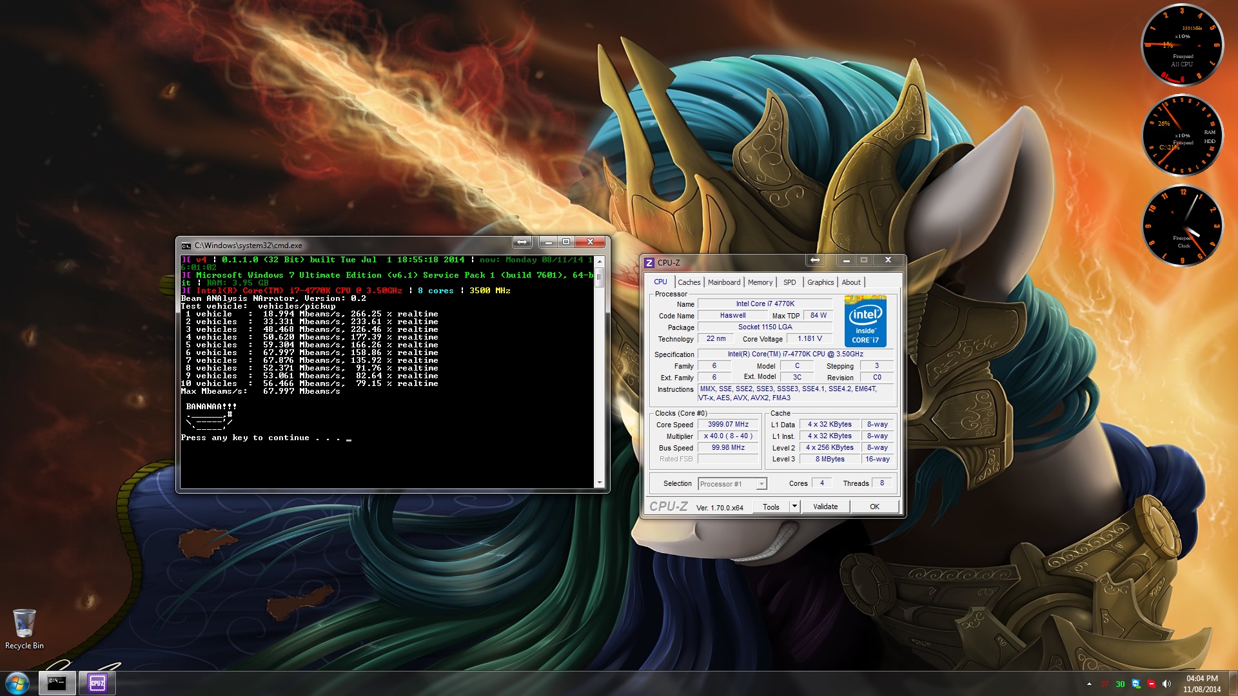Expand the Tools dropdown arrow
Screen dimensions: 1238x696
(x=795, y=507)
